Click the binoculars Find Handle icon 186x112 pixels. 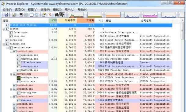click(57, 15)
